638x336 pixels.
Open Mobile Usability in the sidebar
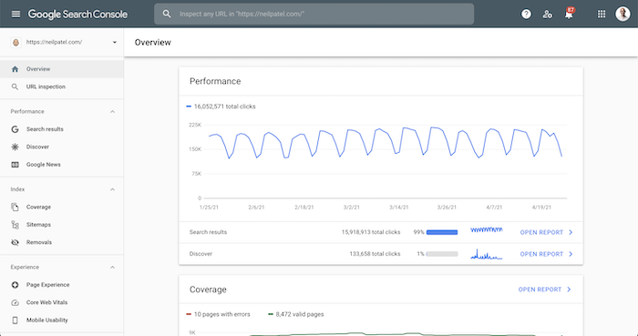coord(62,321)
